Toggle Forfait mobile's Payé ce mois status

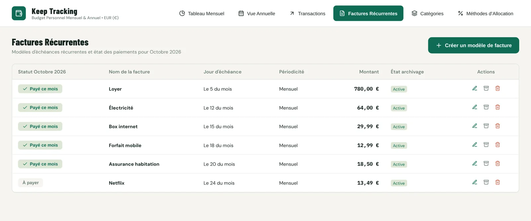(x=40, y=145)
